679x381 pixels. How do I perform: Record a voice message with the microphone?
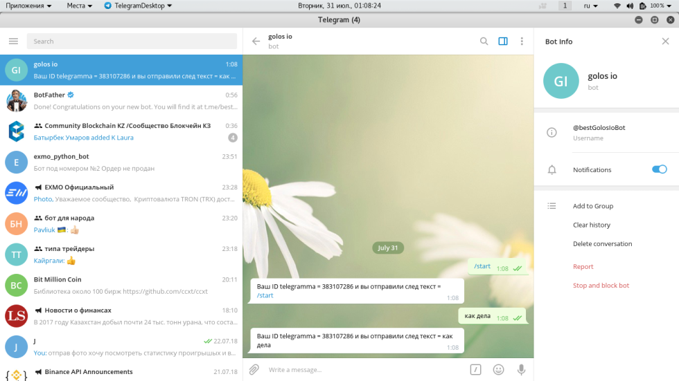pos(521,369)
